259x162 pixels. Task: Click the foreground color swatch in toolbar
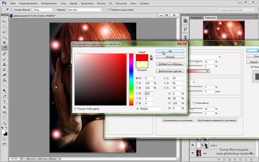pyautogui.click(x=4, y=132)
